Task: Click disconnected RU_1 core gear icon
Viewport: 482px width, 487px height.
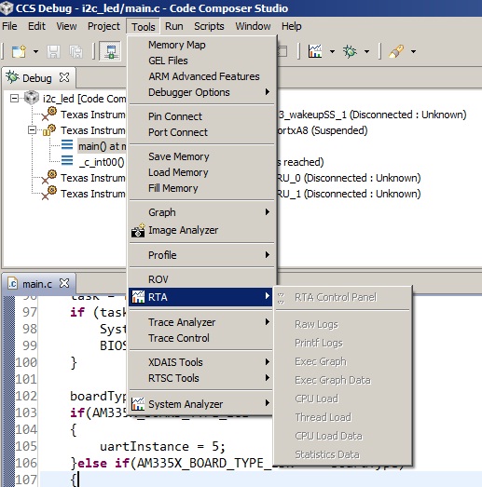Action: 49,193
